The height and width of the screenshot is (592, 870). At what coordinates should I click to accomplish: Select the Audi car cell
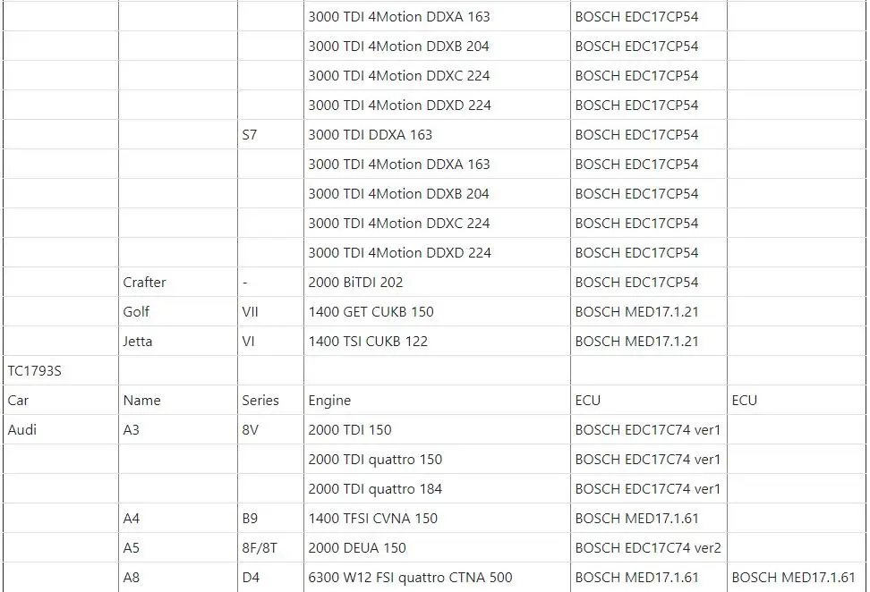[60, 429]
